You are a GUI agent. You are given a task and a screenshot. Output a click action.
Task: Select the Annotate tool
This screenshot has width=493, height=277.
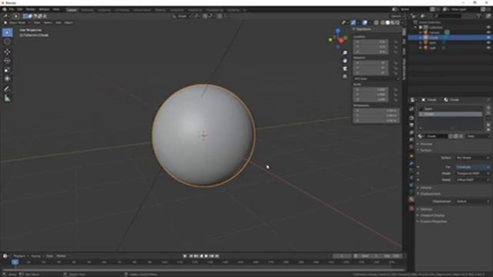(7, 89)
